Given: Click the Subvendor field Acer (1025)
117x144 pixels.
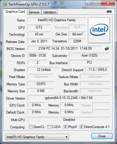Looking at the screenshot, I should pyautogui.click(x=89, y=55).
